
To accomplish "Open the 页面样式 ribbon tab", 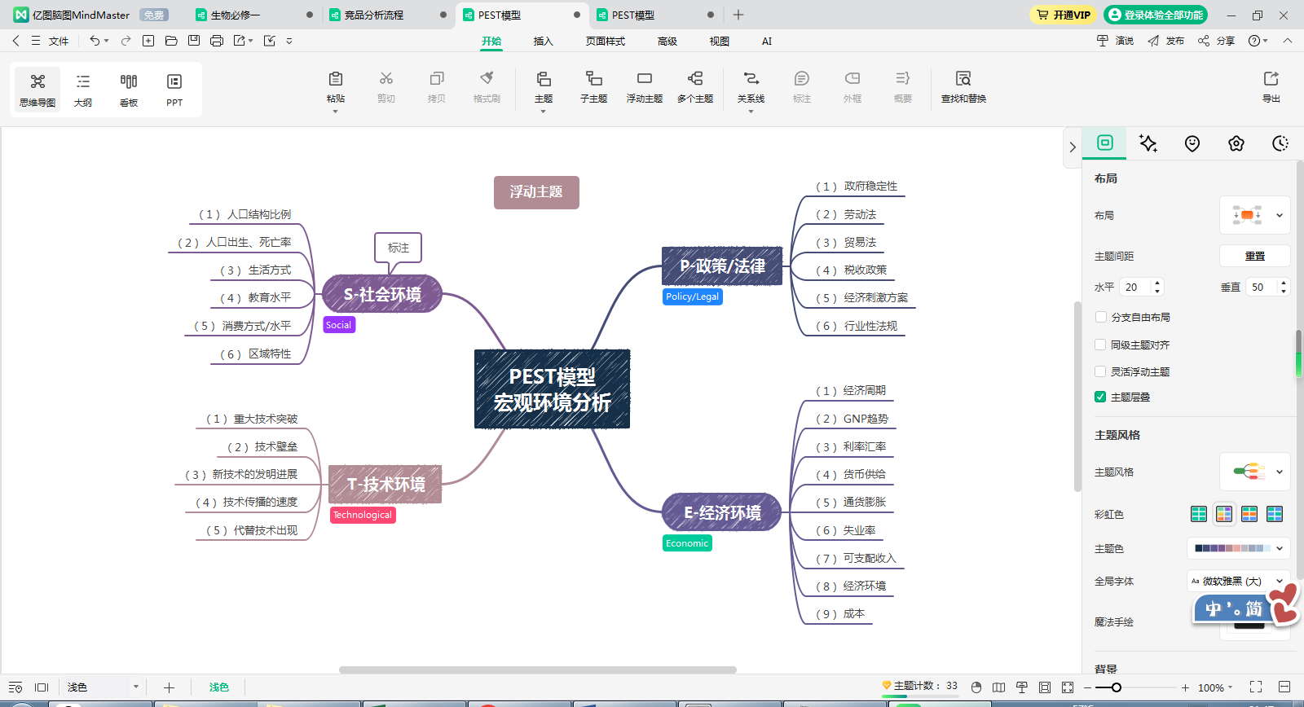I will [x=605, y=41].
